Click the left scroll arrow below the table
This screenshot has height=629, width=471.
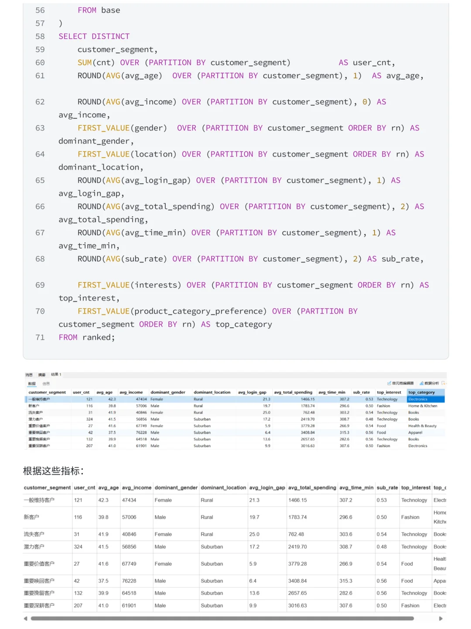(x=26, y=619)
